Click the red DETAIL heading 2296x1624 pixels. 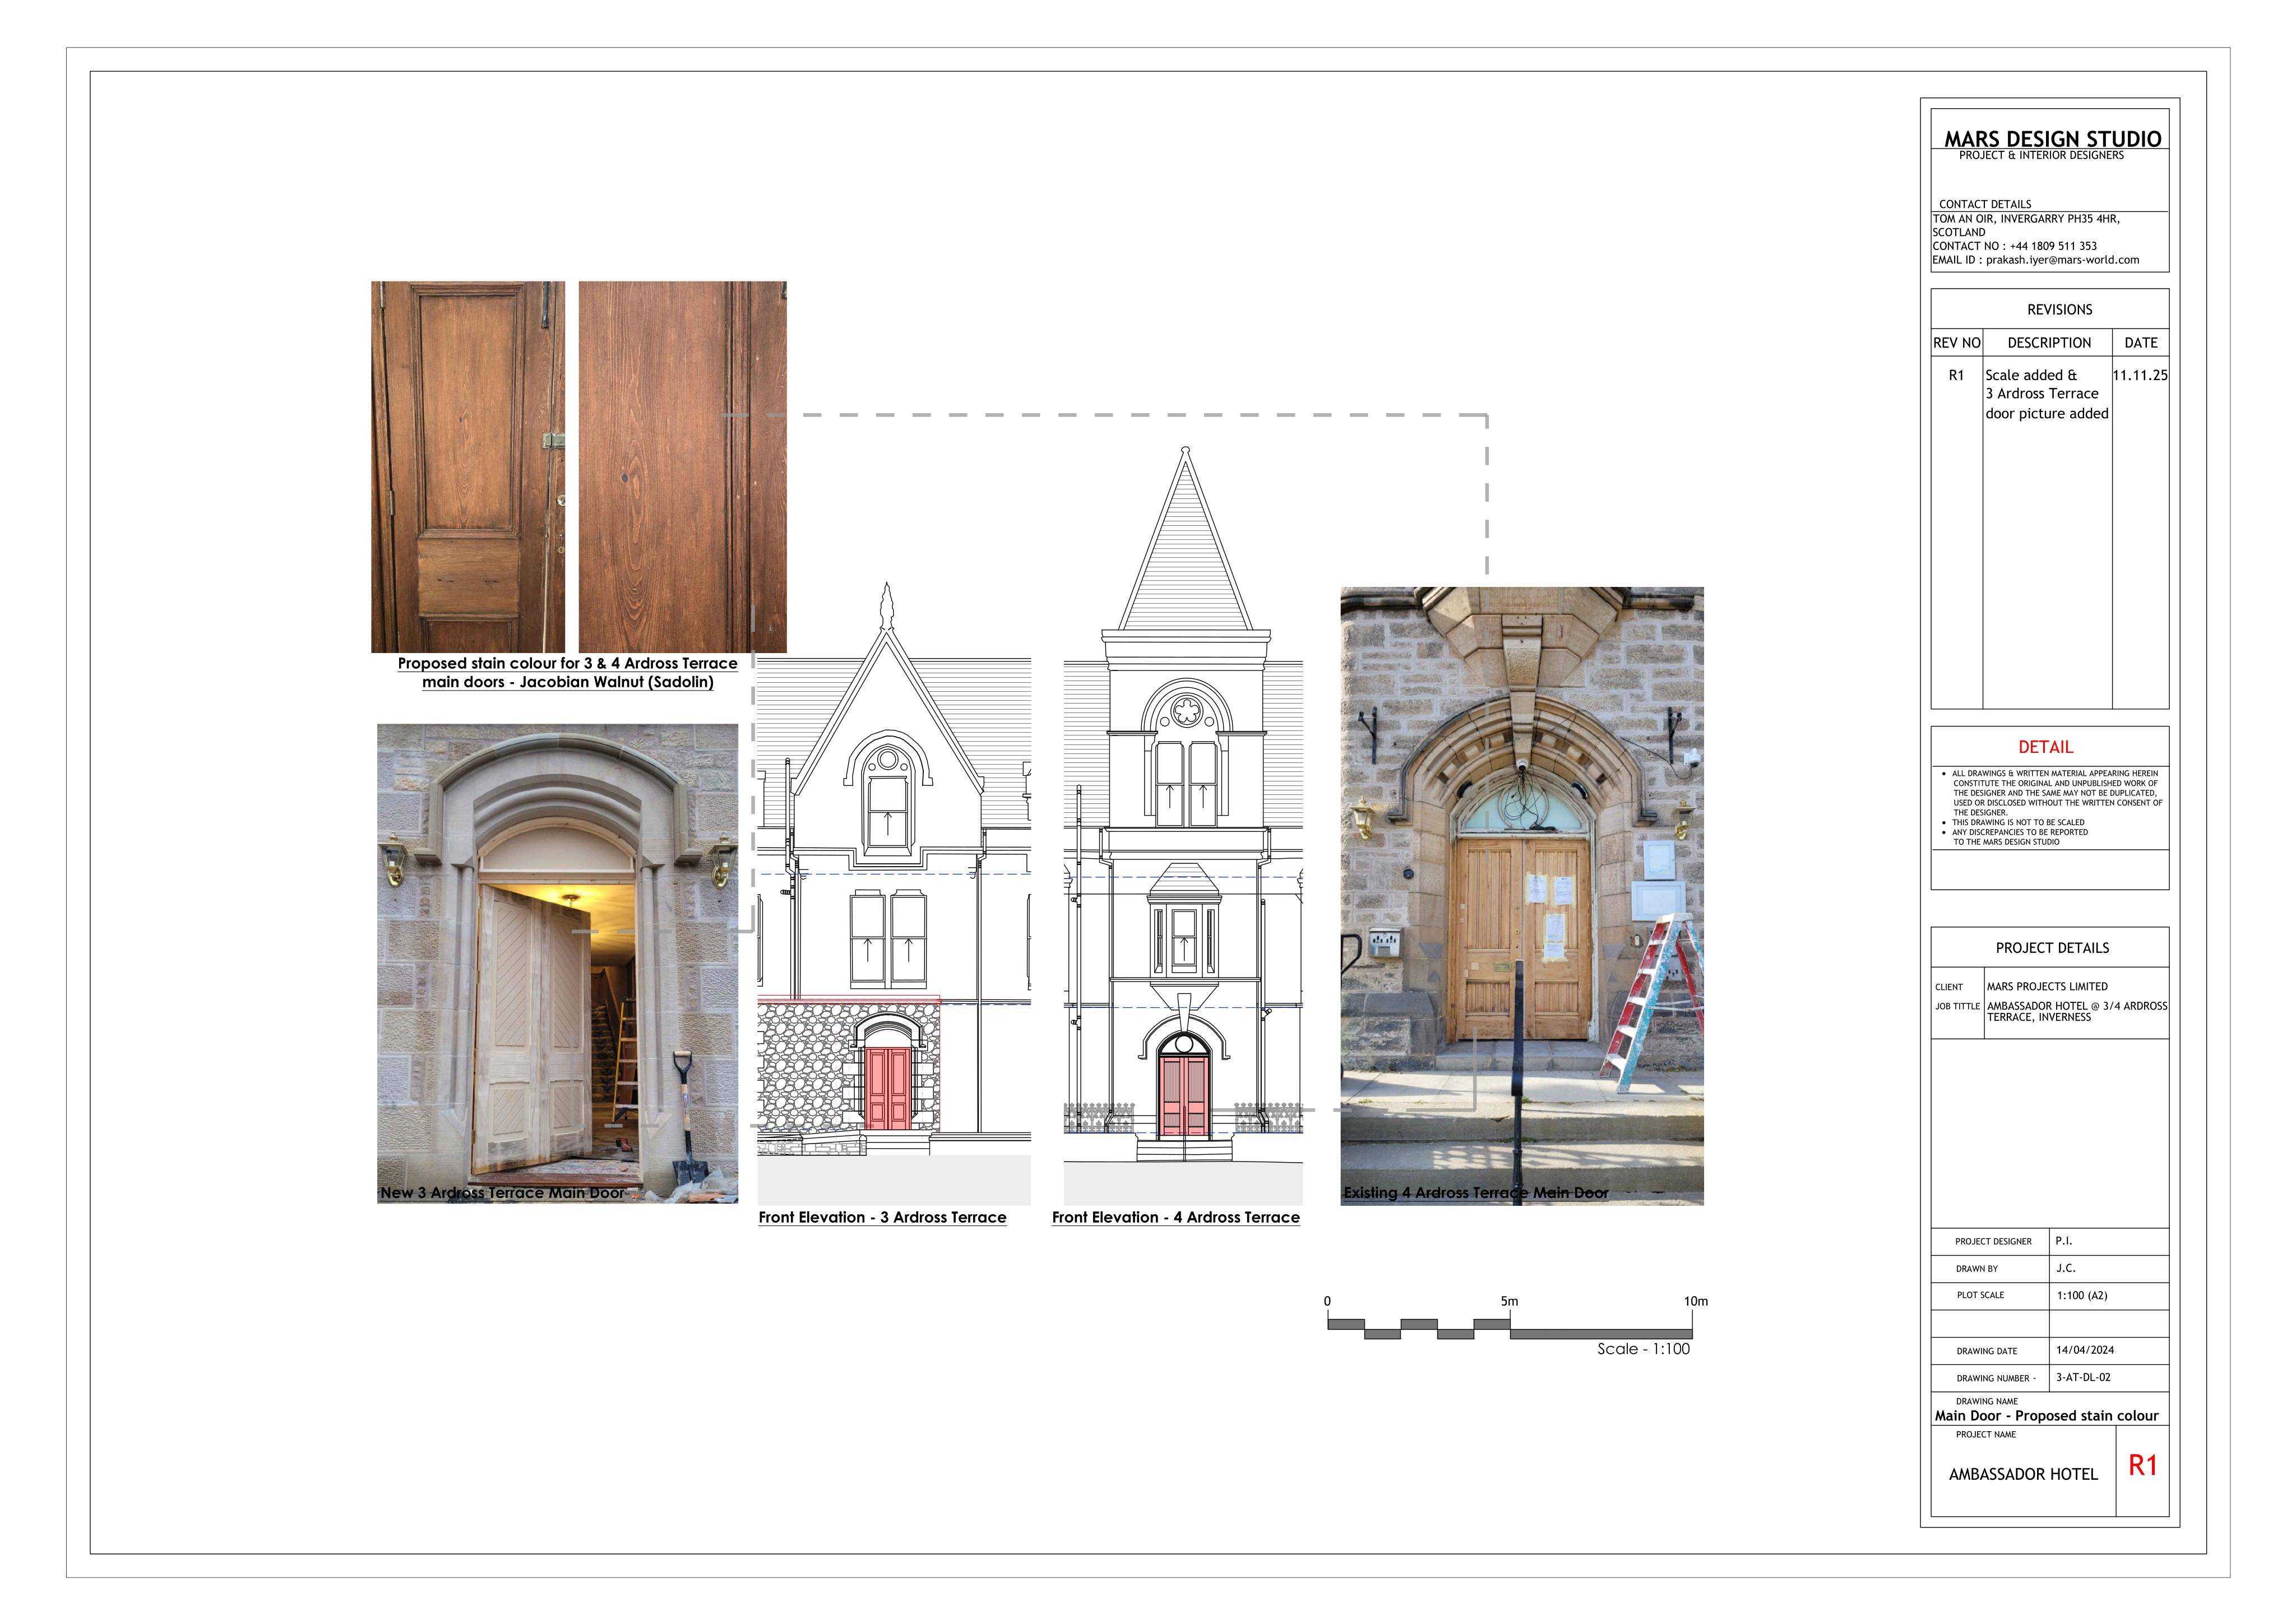(2045, 747)
